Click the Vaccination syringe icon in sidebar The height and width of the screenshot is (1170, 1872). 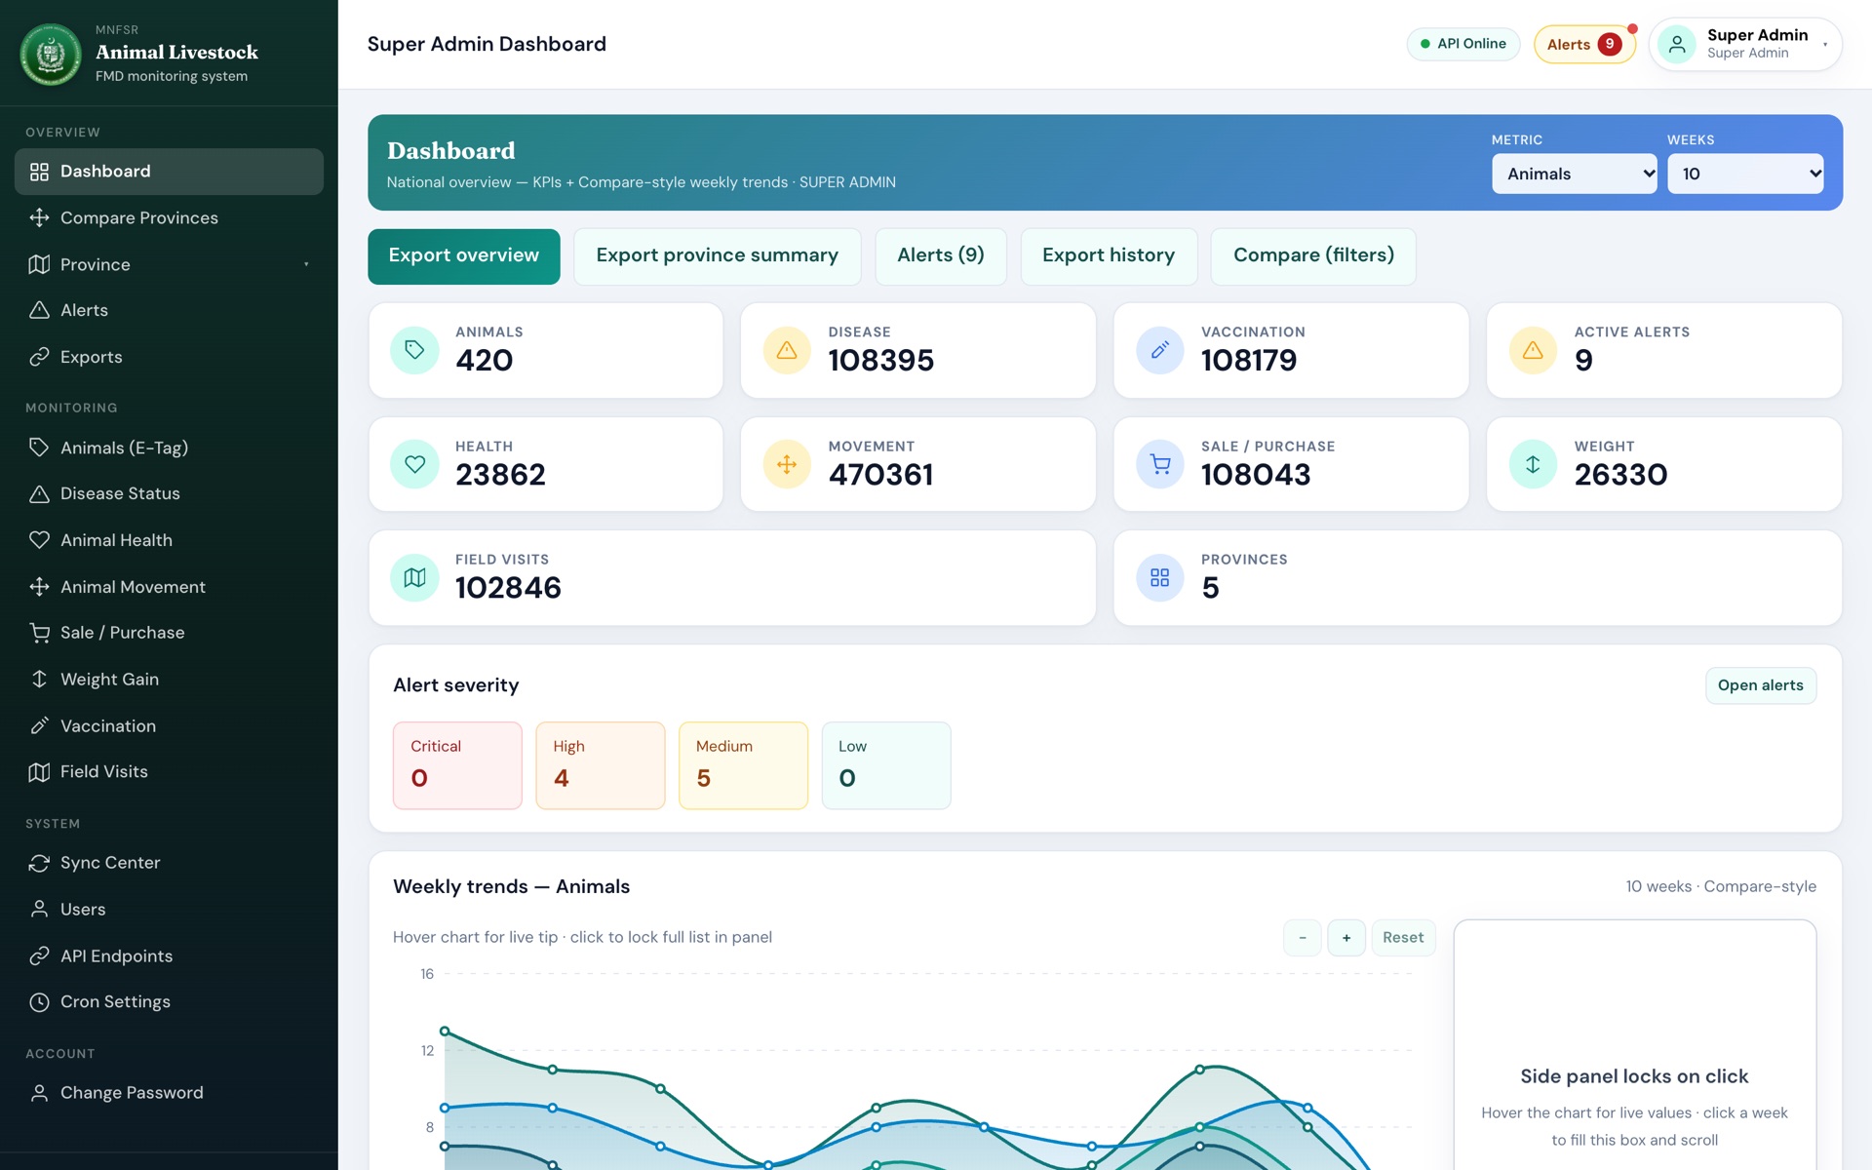coord(39,725)
